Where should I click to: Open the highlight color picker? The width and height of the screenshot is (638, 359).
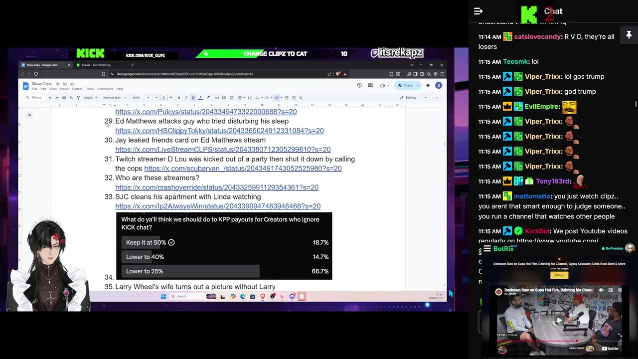tap(208, 98)
